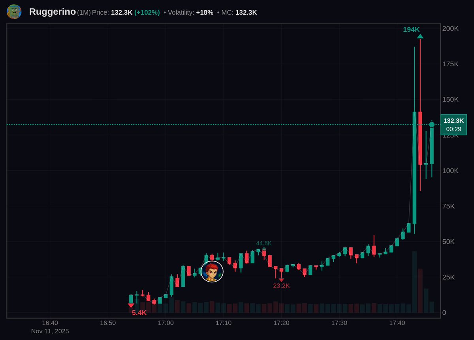Viewport: 474px width, 340px height.
Task: Click the red-haired character avatar marker on chart
Action: [212, 272]
